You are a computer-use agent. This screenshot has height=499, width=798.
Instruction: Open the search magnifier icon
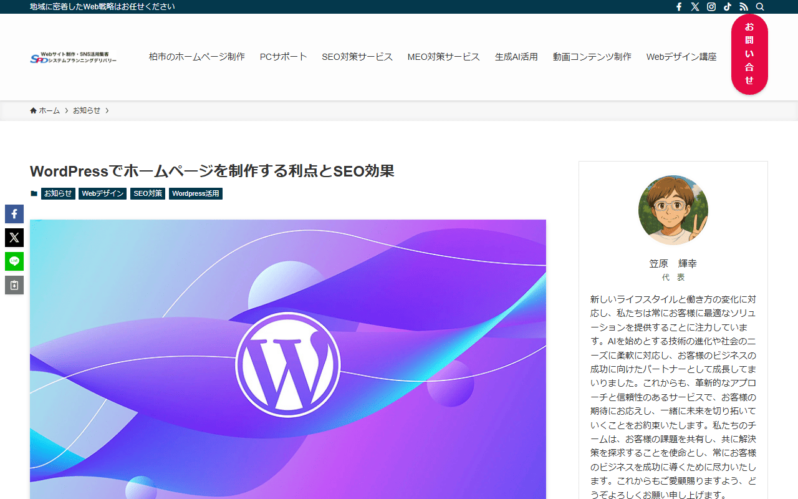point(760,7)
